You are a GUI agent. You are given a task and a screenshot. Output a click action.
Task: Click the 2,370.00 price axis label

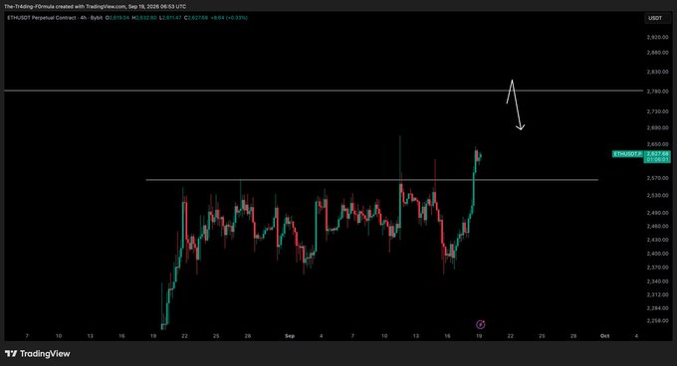(x=657, y=268)
